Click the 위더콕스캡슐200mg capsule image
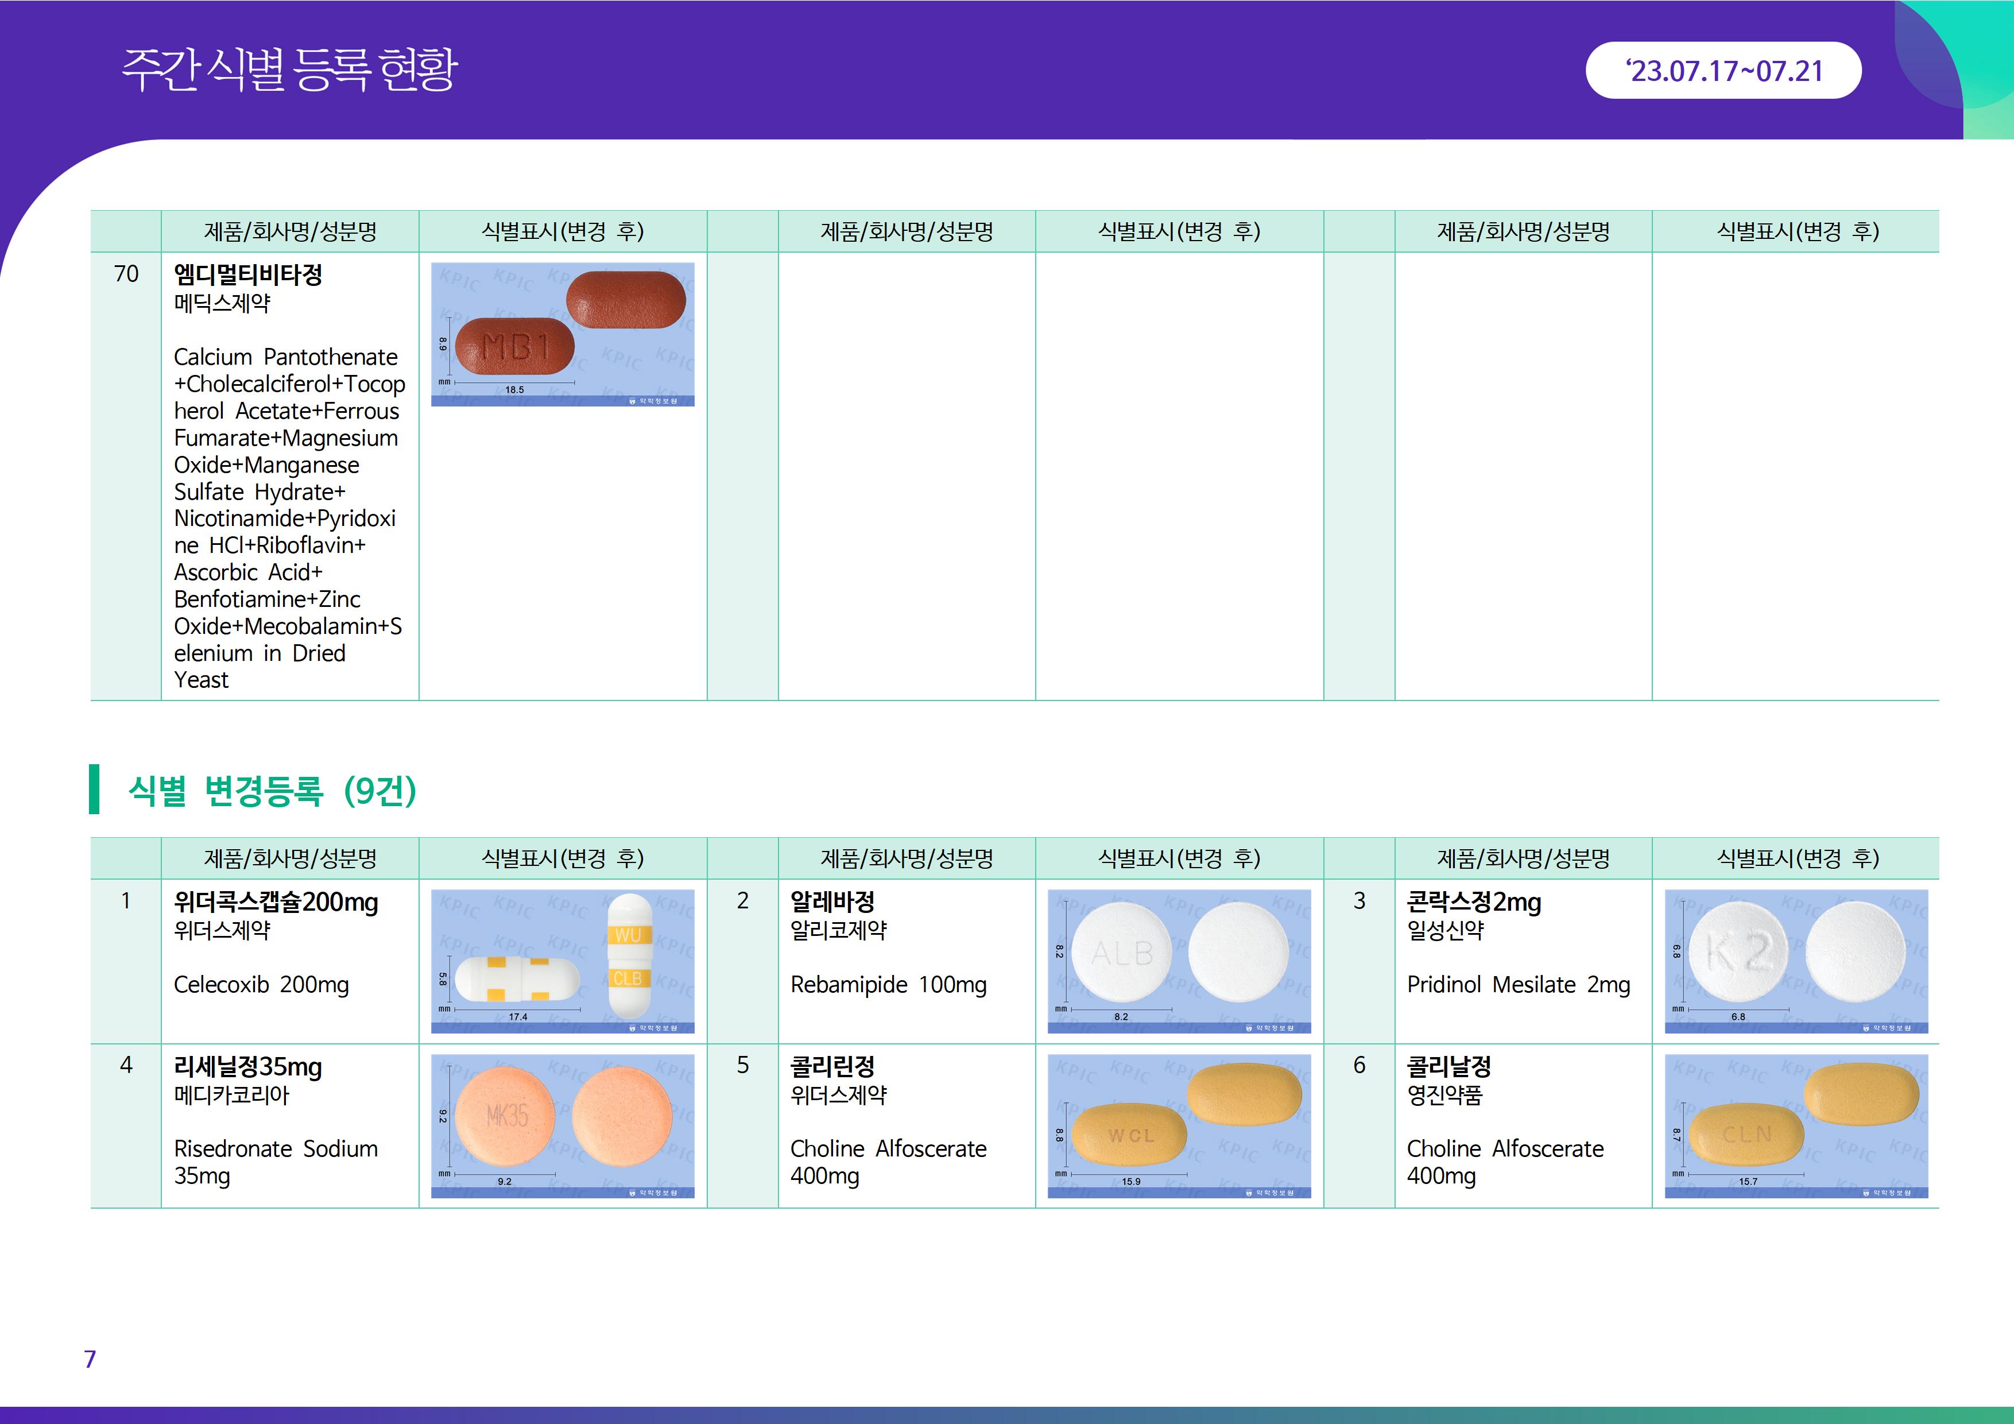Image resolution: width=2014 pixels, height=1424 pixels. coord(562,961)
